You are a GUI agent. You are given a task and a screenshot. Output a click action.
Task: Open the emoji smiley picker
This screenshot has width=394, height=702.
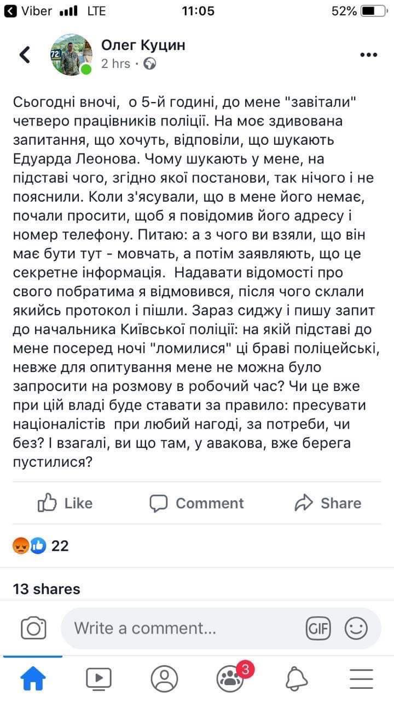(356, 628)
